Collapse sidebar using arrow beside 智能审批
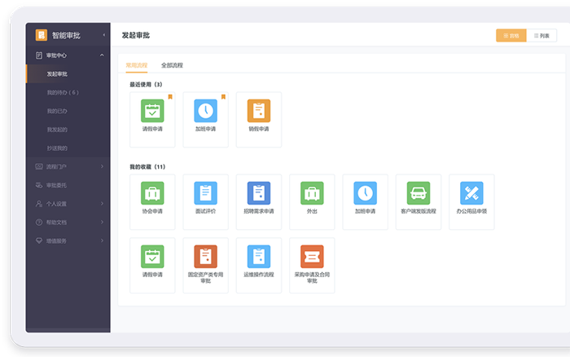This screenshot has height=357, width=570. 103,35
